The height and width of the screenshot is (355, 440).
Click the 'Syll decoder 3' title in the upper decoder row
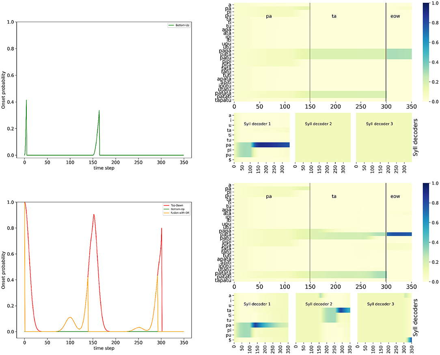pyautogui.click(x=380, y=124)
